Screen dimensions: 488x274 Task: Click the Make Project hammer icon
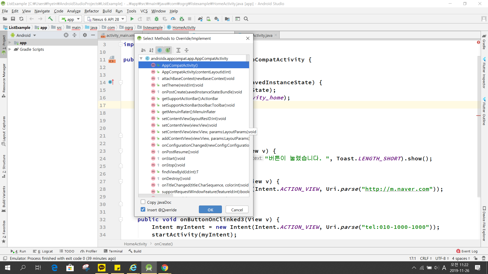click(x=50, y=19)
